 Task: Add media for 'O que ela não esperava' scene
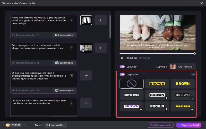tap(86, 75)
